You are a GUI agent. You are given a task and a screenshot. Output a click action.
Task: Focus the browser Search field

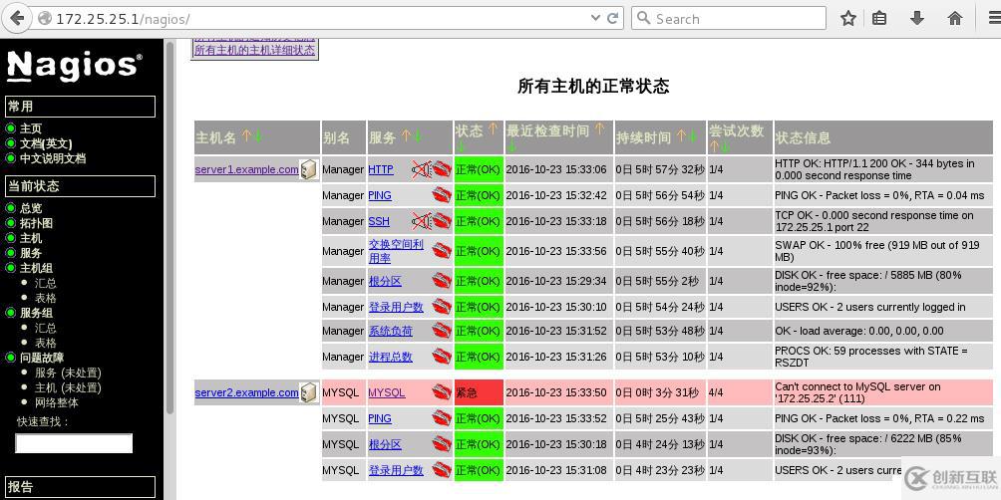click(729, 19)
